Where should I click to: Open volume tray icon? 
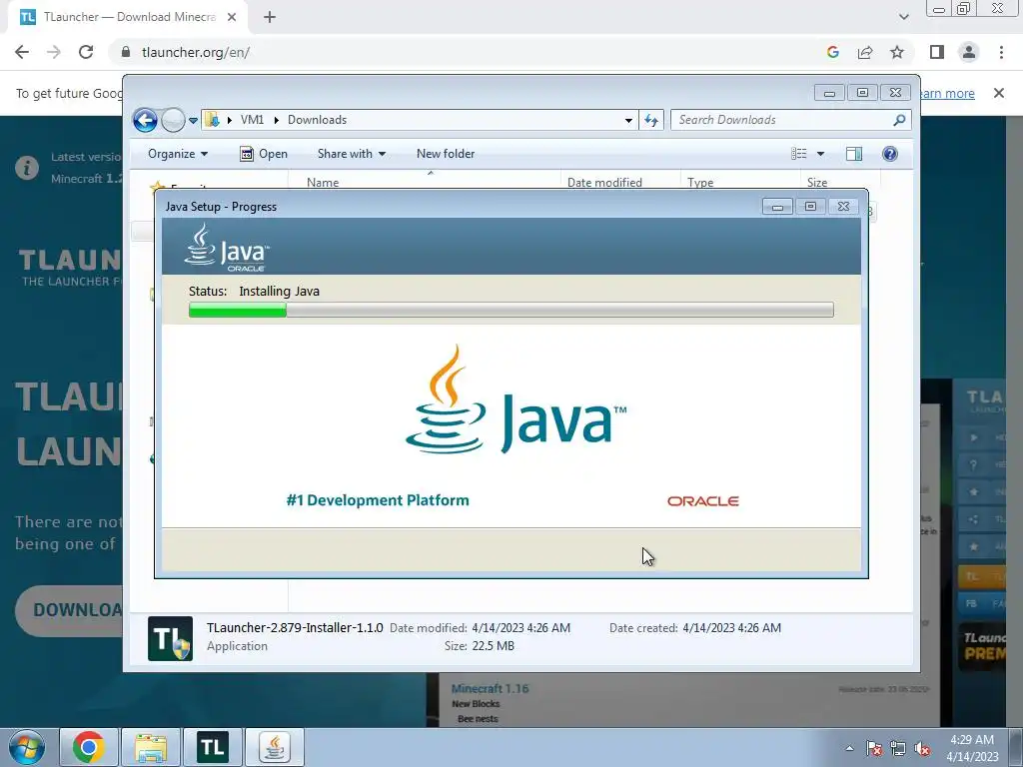922,748
